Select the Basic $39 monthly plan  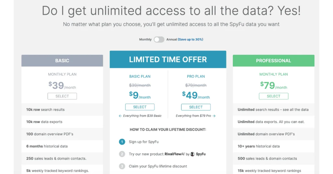tap(62, 96)
